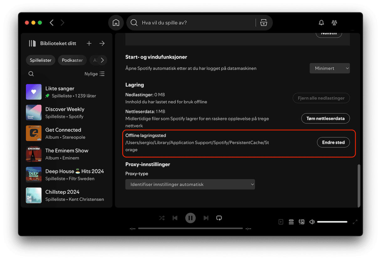Click Chillstep 2024 cover thumbnail
381x260 pixels.
coord(34,195)
